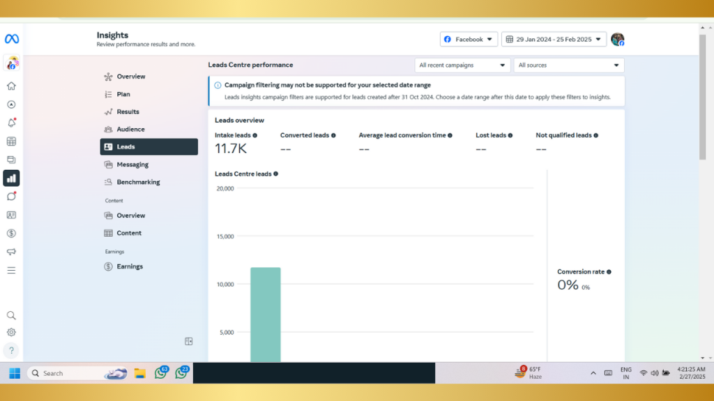Open the Settings gear in sidebar
This screenshot has height=401, width=714.
[11, 333]
